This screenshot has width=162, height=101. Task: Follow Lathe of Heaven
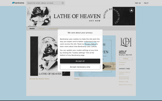(126, 59)
